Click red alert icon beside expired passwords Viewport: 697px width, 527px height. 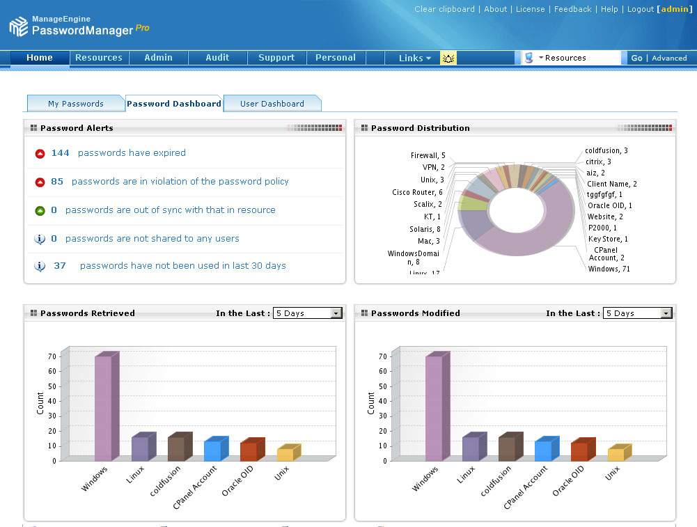point(40,154)
